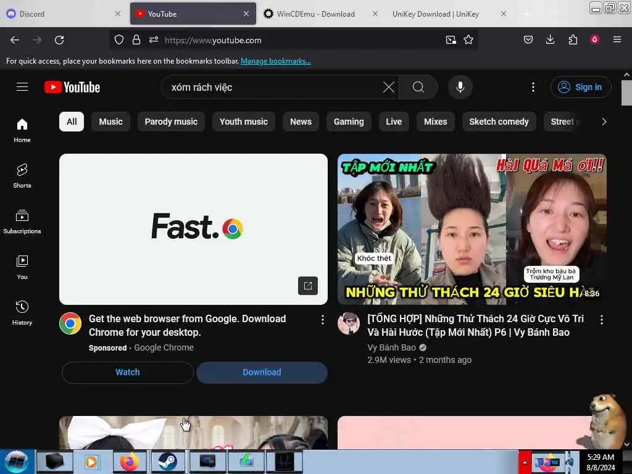Select the Live filter chip
The height and width of the screenshot is (474, 632).
pyautogui.click(x=394, y=122)
